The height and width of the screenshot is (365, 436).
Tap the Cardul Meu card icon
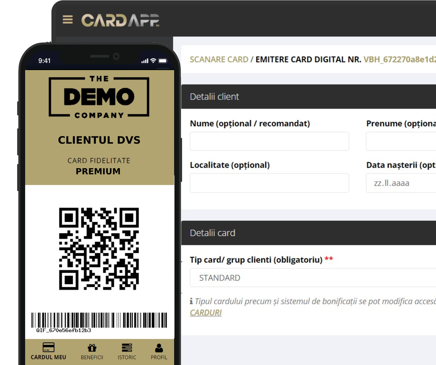49,347
